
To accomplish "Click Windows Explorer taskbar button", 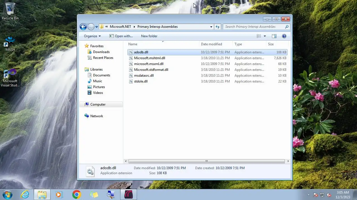I will (x=42, y=194).
